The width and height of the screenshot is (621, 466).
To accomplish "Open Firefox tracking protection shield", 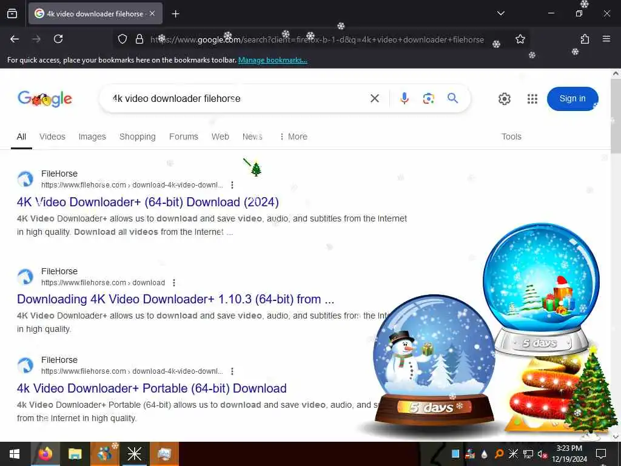I will [x=123, y=39].
